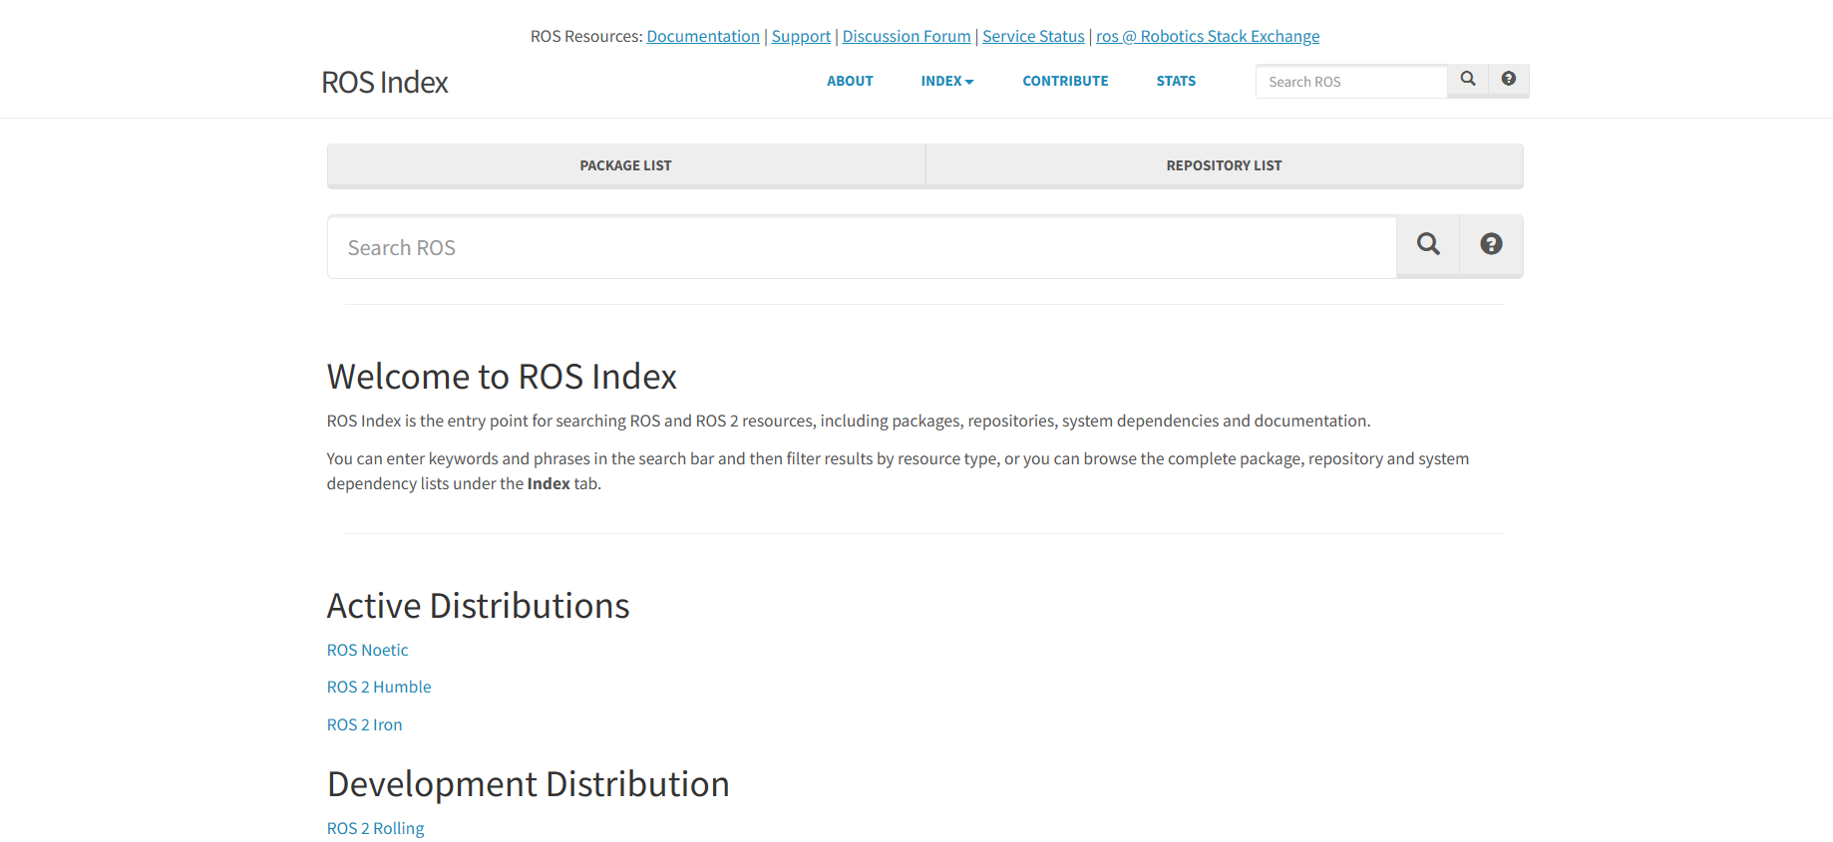Click the large magnifier search button

point(1428,245)
